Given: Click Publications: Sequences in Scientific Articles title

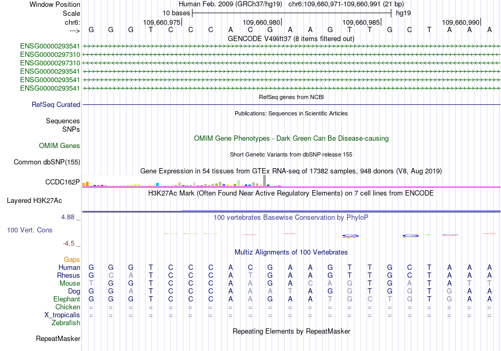Looking at the screenshot, I should (x=291, y=113).
